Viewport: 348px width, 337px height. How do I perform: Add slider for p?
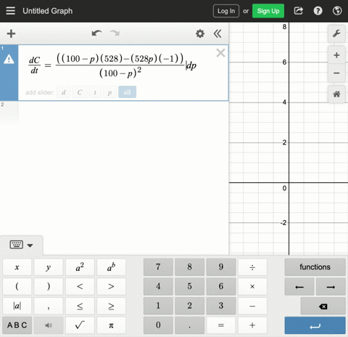point(109,92)
